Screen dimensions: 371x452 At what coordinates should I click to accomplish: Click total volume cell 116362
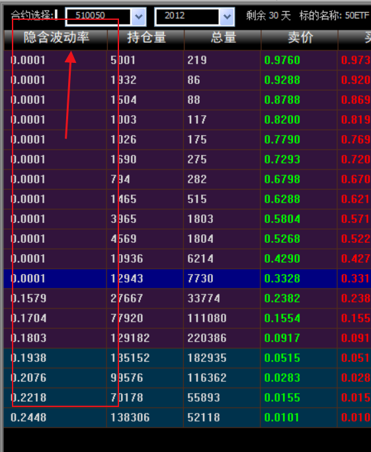click(x=207, y=378)
